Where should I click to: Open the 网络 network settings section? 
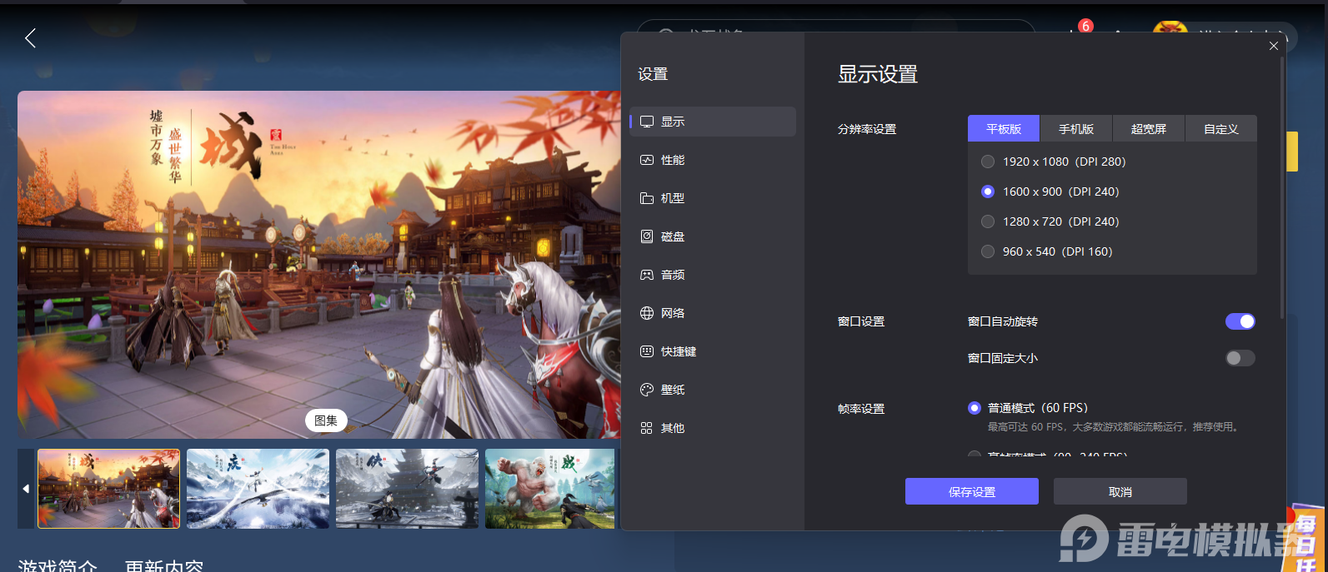[713, 313]
